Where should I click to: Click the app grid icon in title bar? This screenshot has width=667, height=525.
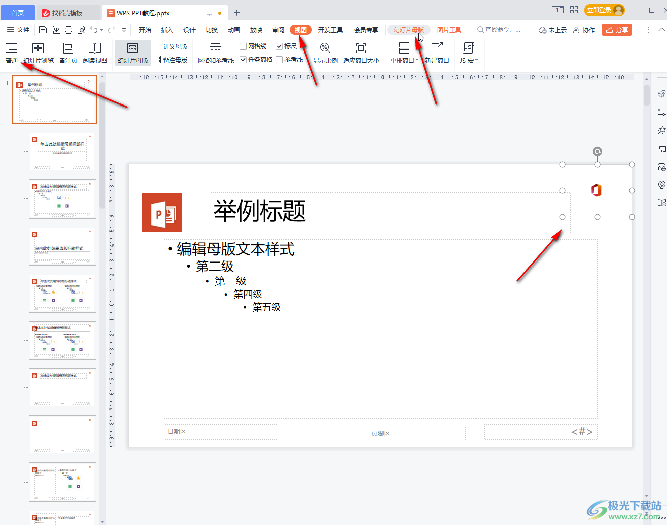tap(574, 10)
